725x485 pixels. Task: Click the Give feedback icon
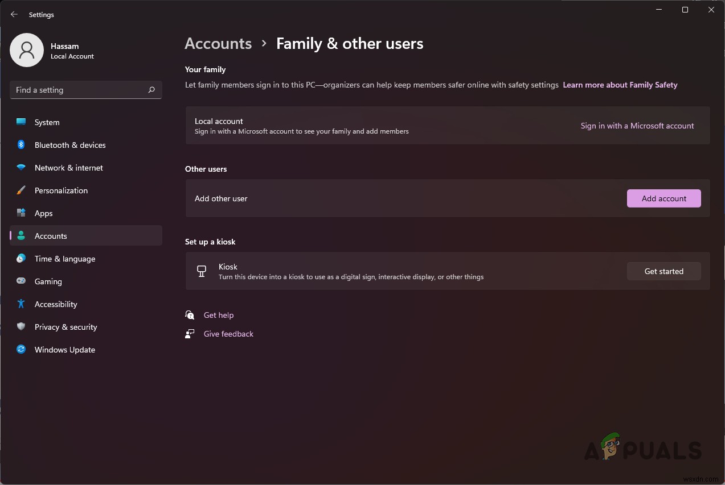(x=190, y=334)
